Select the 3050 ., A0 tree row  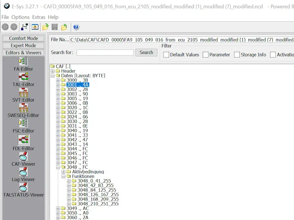(77, 213)
